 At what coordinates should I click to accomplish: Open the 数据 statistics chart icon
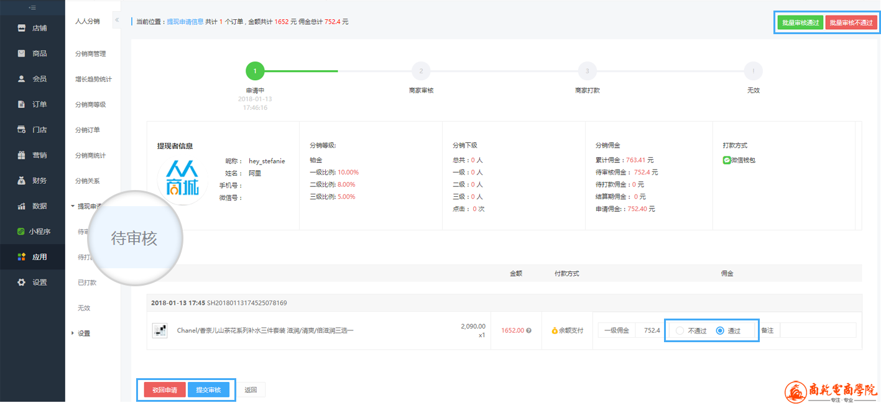(22, 206)
